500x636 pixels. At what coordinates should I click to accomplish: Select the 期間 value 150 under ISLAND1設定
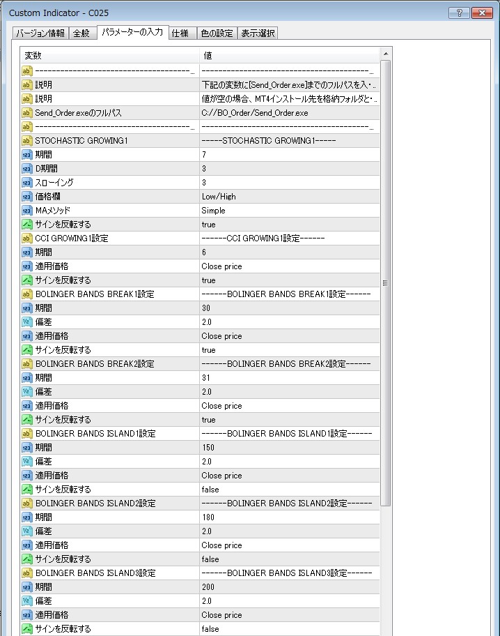coord(208,448)
